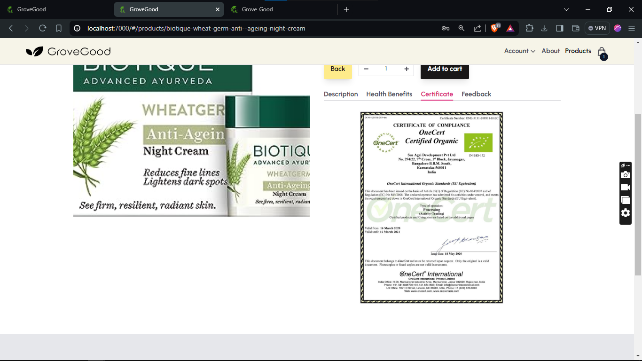
Task: Click the VPN button
Action: (x=597, y=28)
